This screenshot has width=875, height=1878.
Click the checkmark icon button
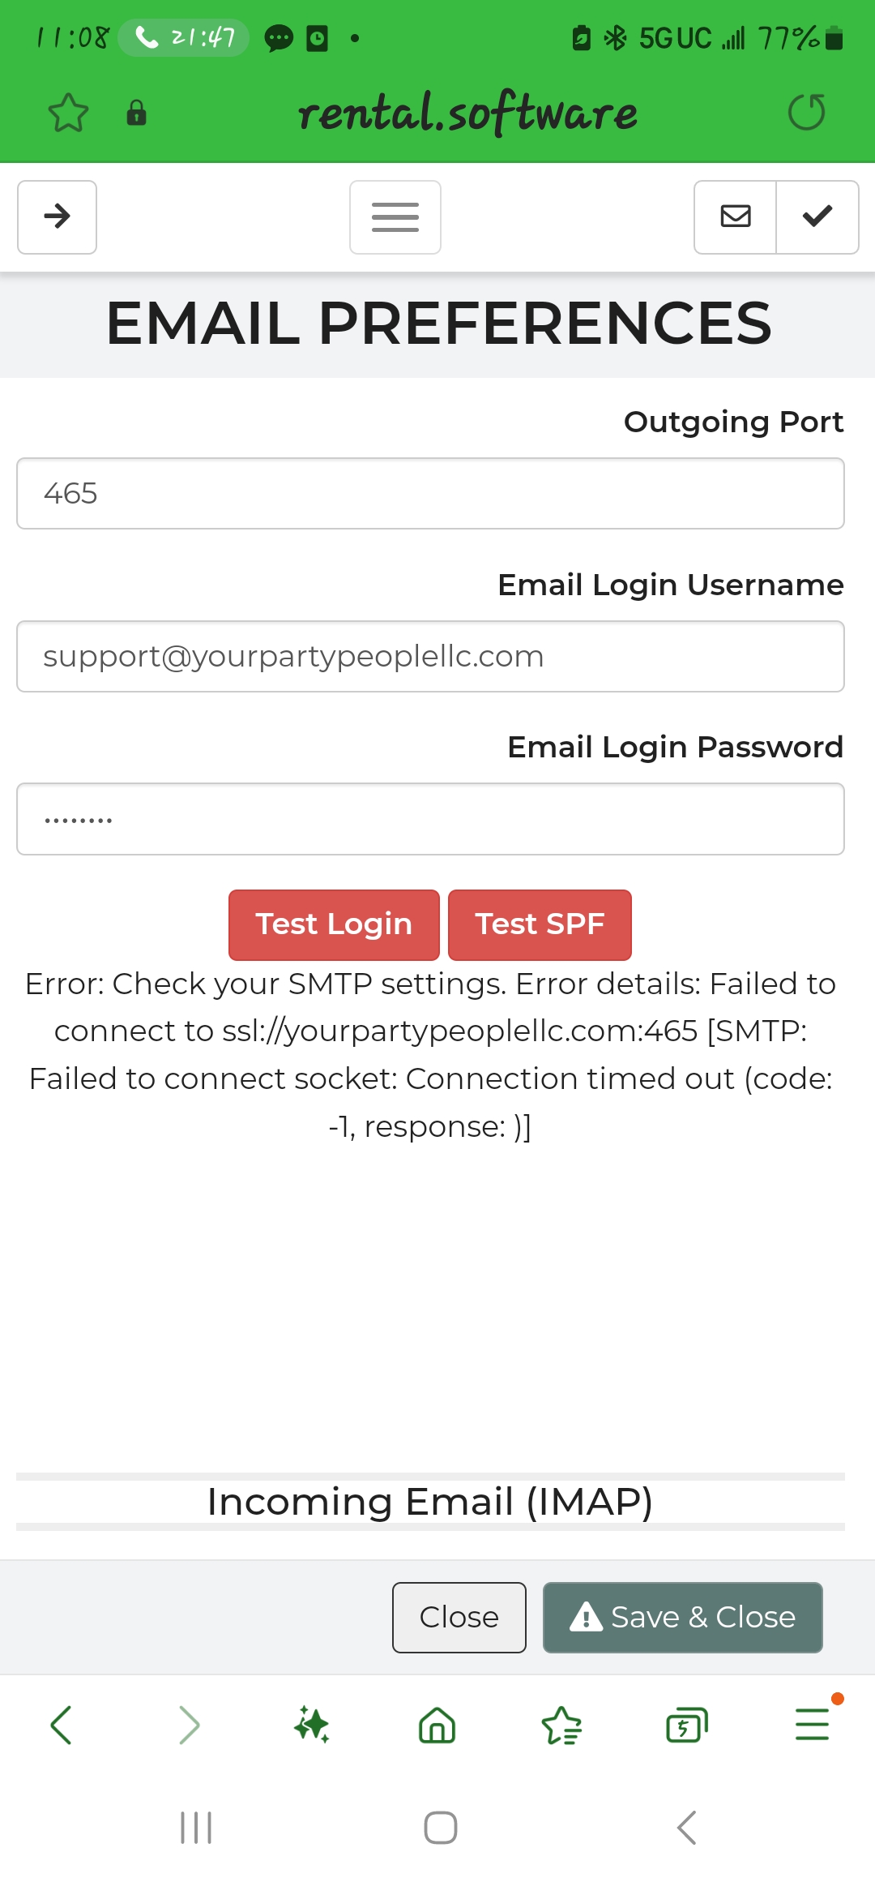(817, 217)
